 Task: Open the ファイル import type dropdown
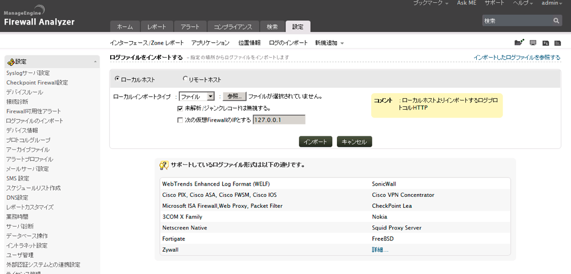[196, 97]
